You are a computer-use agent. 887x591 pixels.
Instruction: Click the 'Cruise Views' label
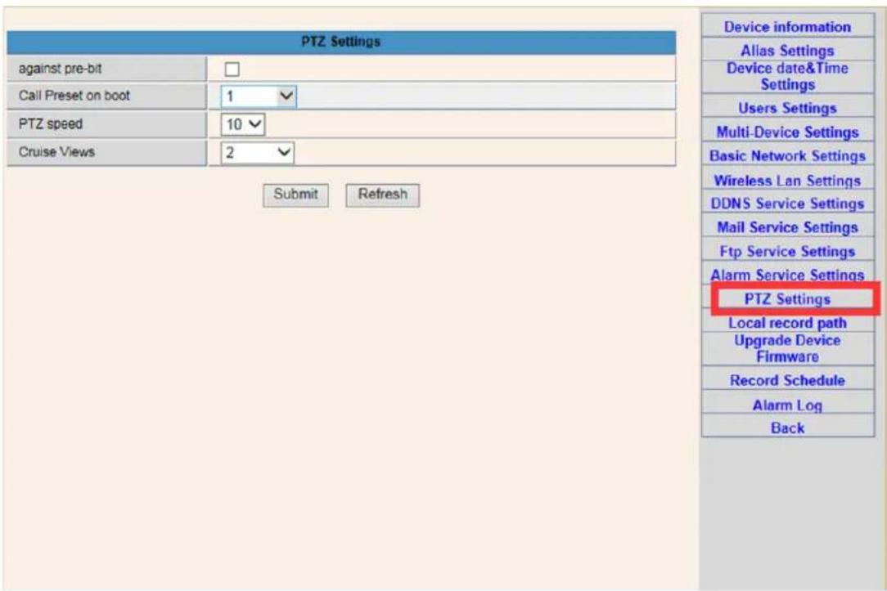click(x=56, y=151)
